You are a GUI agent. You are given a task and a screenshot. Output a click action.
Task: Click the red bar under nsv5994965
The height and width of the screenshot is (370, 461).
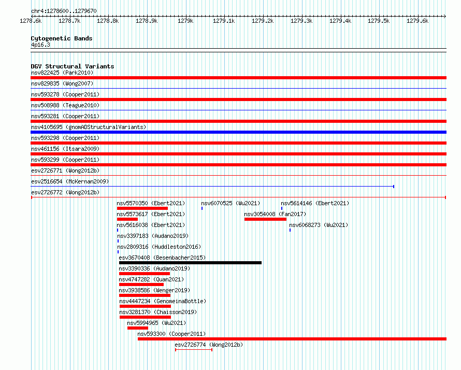(x=138, y=328)
